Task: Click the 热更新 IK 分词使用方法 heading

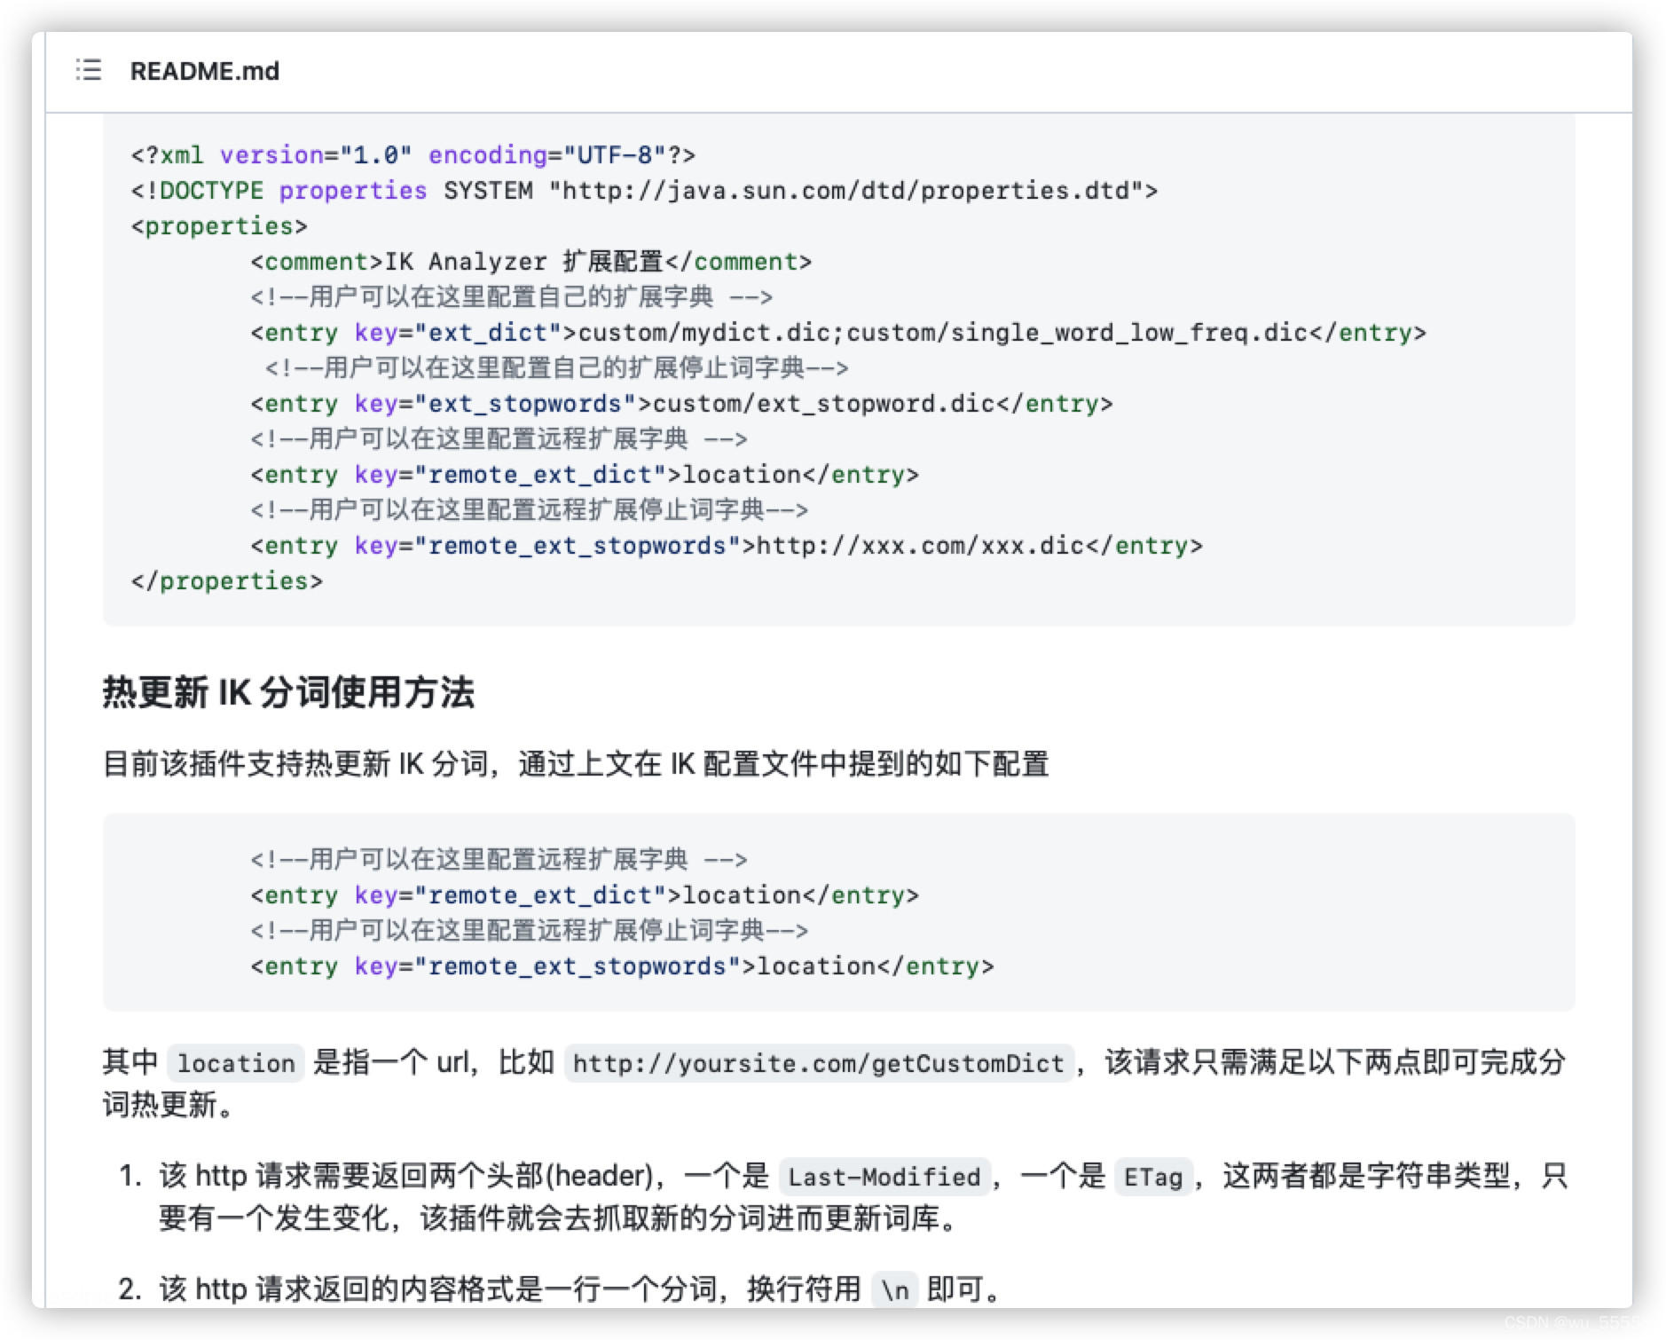Action: coord(288,692)
